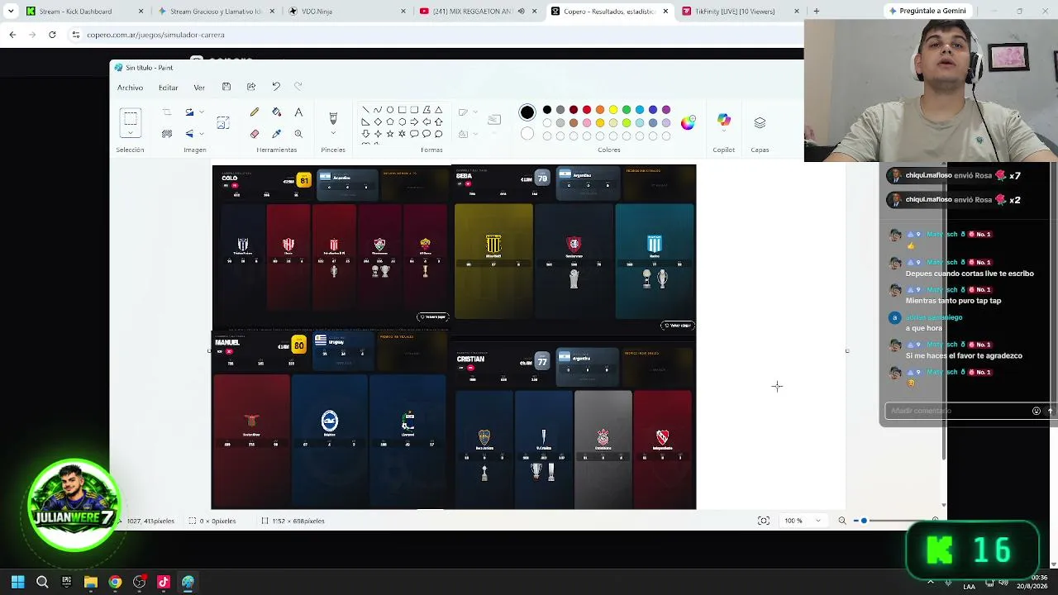Switch to the Stream - Kick Dashboard tab

coord(86,11)
